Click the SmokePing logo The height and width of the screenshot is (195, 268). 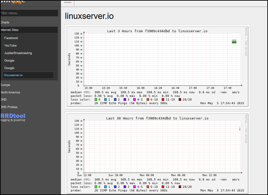coord(13,2)
